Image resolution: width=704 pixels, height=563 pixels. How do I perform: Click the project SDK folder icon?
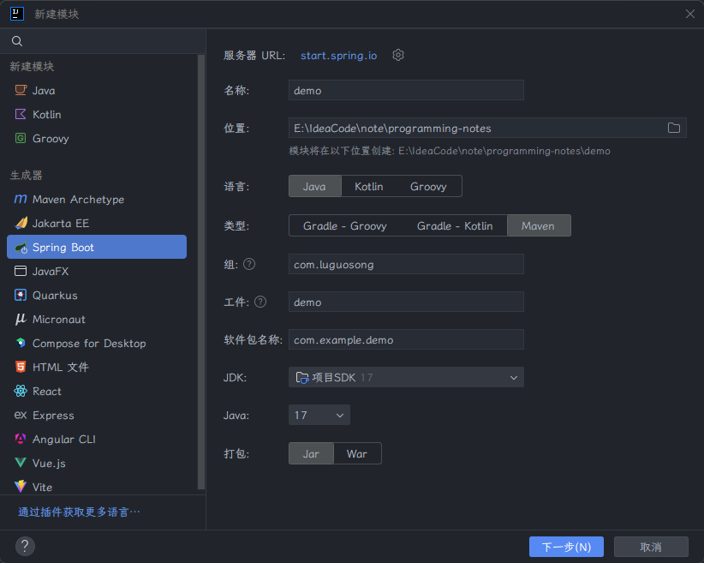(x=302, y=377)
